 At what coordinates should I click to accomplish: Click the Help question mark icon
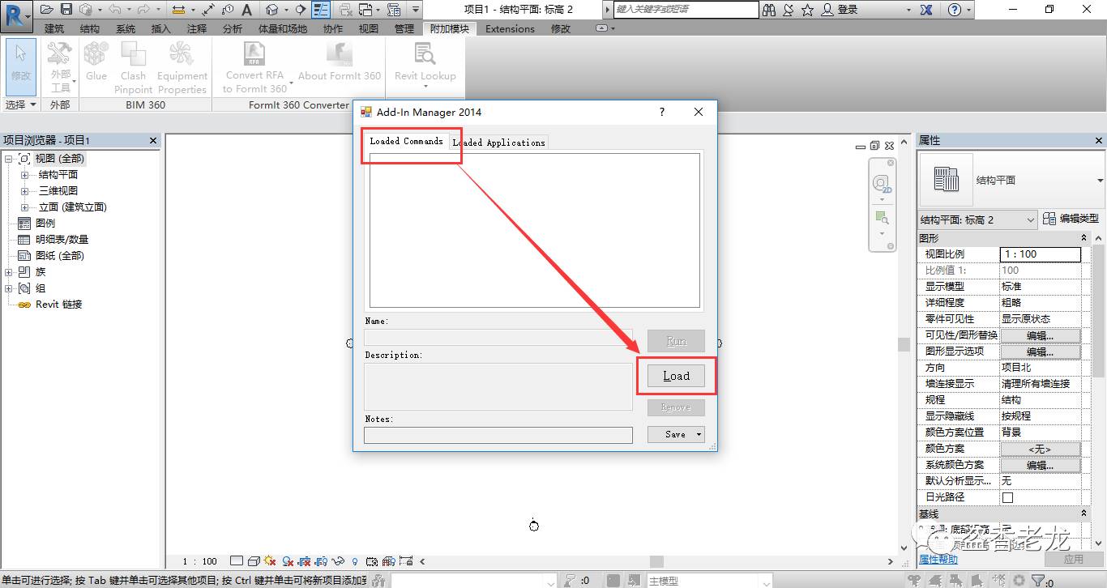point(955,10)
